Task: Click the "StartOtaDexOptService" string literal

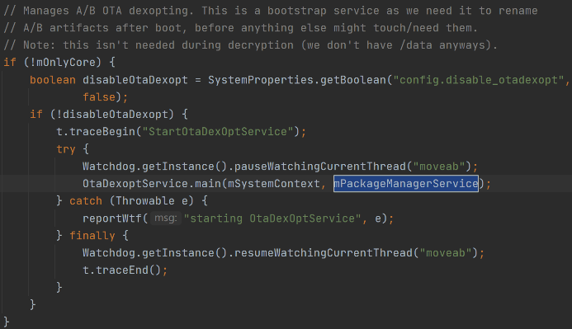Action: [218, 132]
